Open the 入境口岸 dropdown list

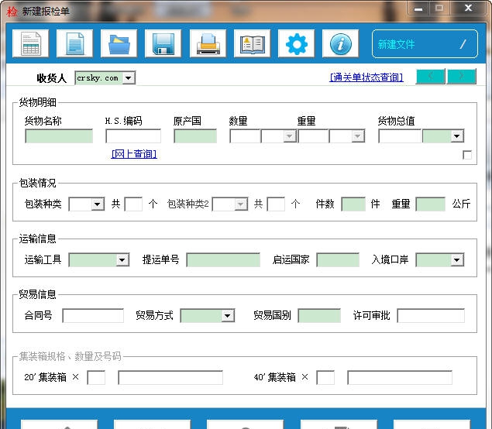(457, 260)
